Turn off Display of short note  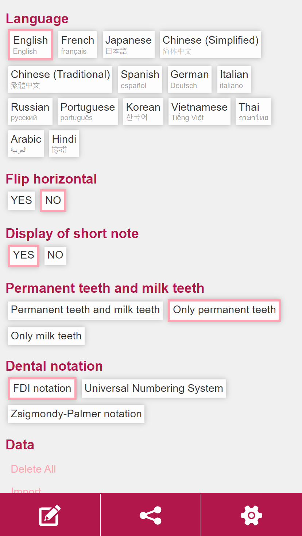point(55,255)
